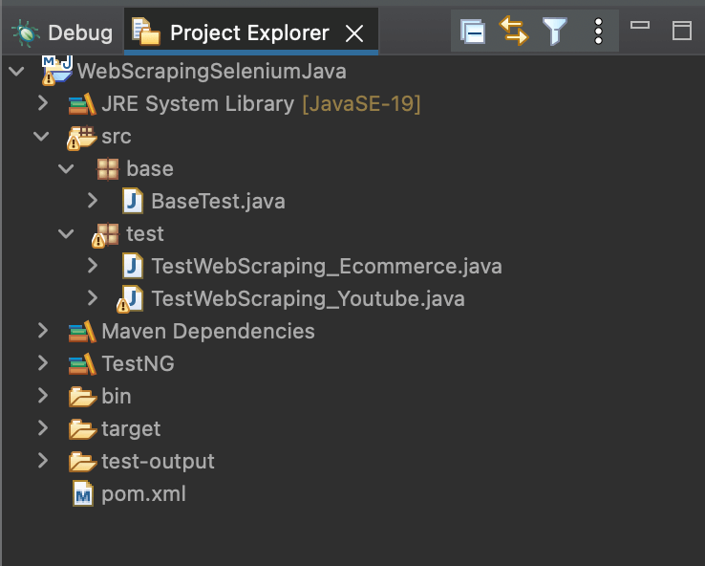Select the base package label
The image size is (705, 566).
pyautogui.click(x=150, y=168)
